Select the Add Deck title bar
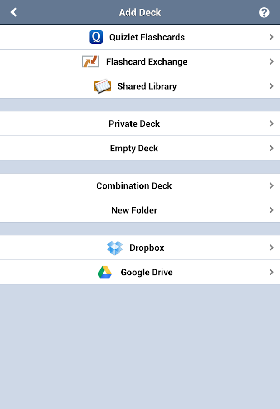Image resolution: width=280 pixels, height=409 pixels. click(x=140, y=12)
